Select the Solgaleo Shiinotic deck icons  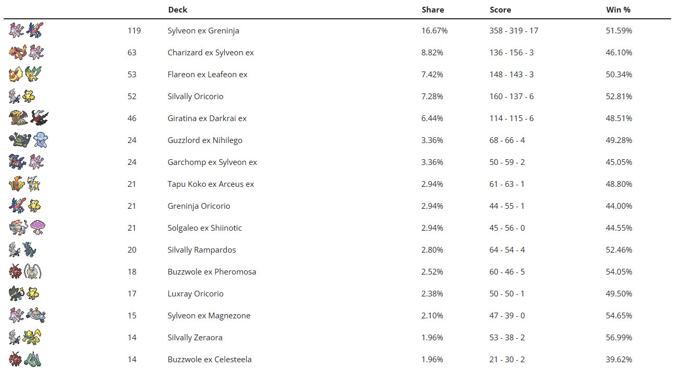[27, 228]
